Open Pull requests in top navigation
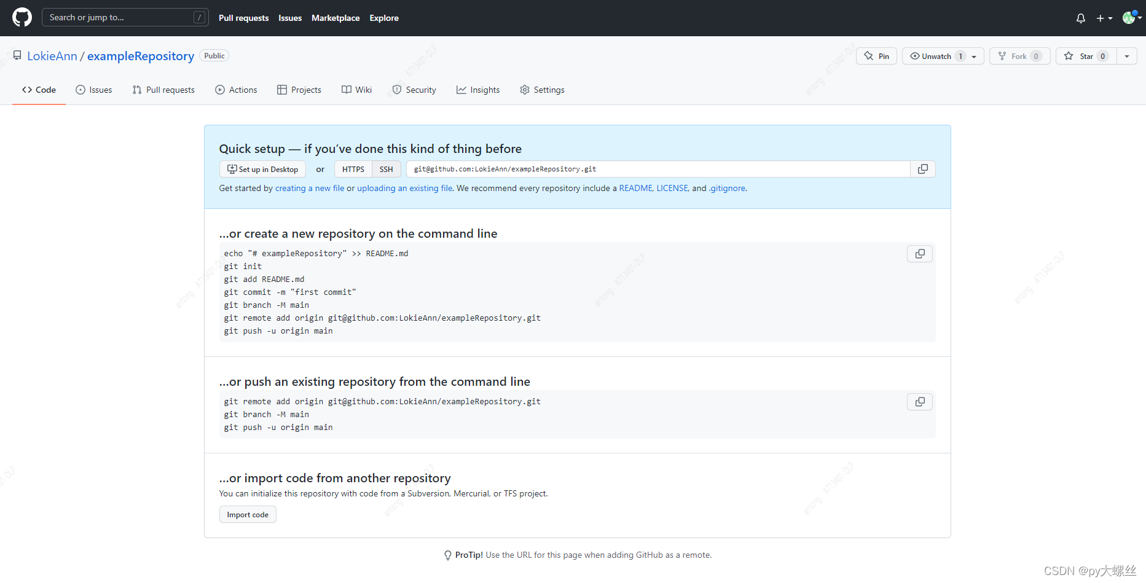Image resolution: width=1146 pixels, height=583 pixels. (243, 18)
